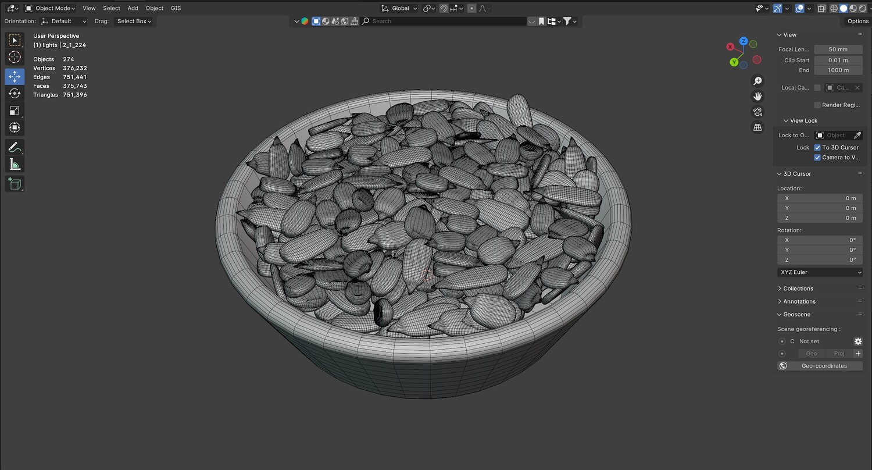This screenshot has width=872, height=470.
Task: Toggle camera view with the camera icon
Action: (x=757, y=112)
